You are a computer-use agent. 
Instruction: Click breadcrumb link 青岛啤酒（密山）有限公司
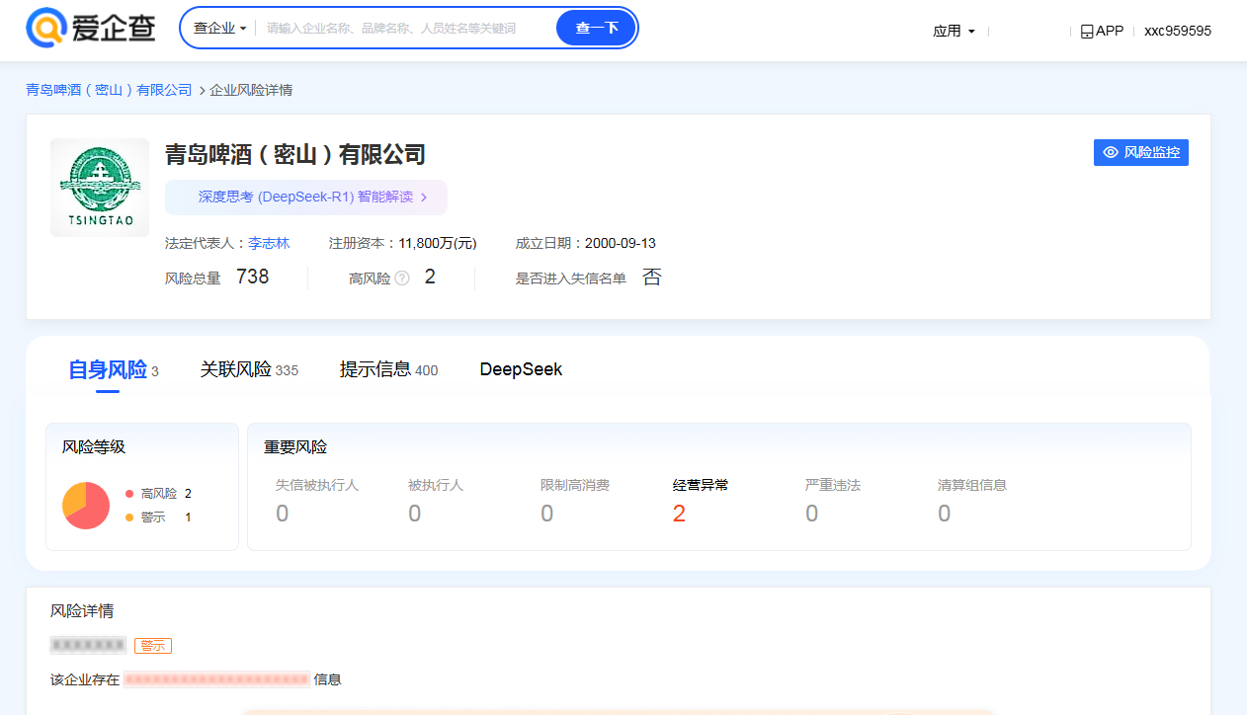(x=109, y=90)
